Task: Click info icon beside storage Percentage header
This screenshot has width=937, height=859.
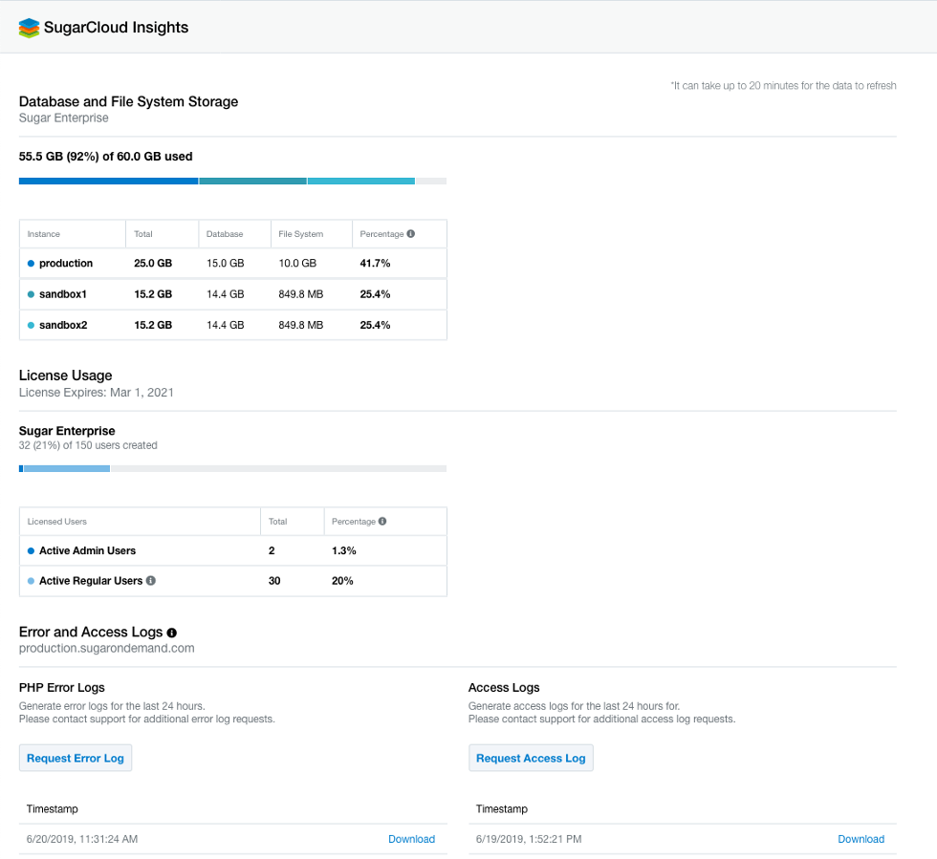Action: point(411,234)
